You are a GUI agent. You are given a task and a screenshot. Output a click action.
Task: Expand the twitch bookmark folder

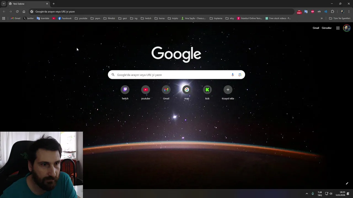[146, 18]
